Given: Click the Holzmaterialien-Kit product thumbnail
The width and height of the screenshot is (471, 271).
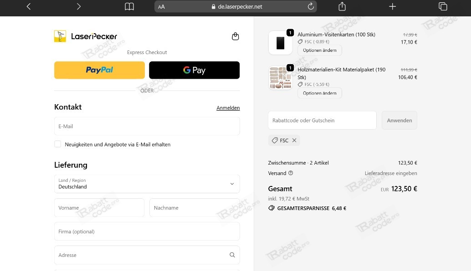Looking at the screenshot, I should (280, 78).
